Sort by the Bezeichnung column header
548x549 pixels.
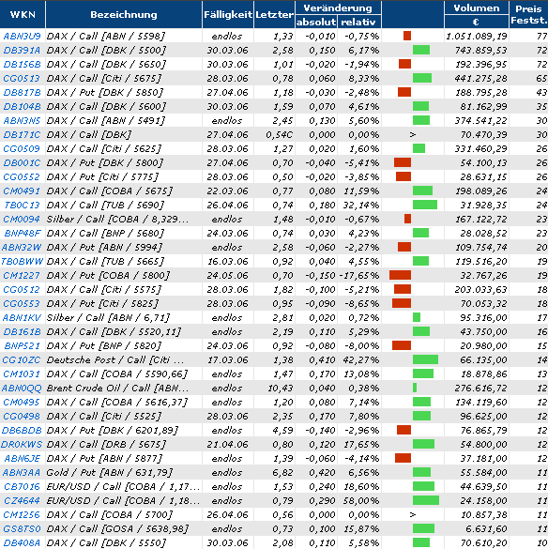click(124, 14)
